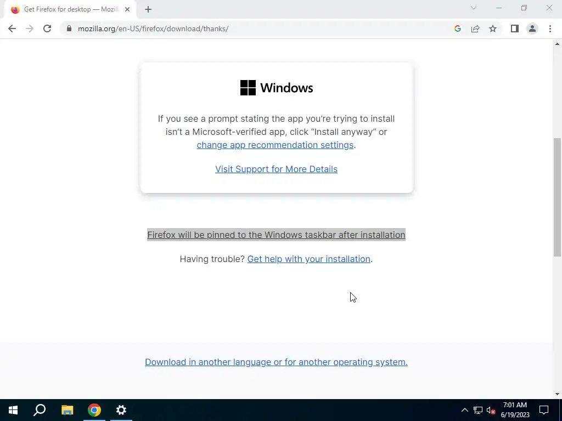Screen dimensions: 562x421
Task: Toggle the Chrome side panel
Action: click(x=515, y=29)
